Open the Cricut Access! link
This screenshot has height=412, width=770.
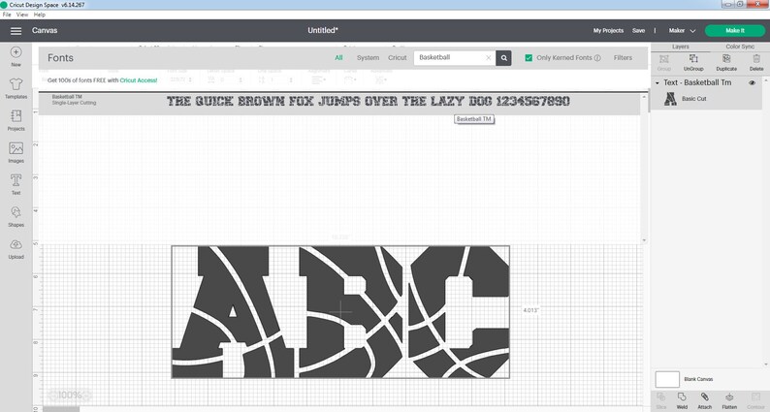pos(139,80)
